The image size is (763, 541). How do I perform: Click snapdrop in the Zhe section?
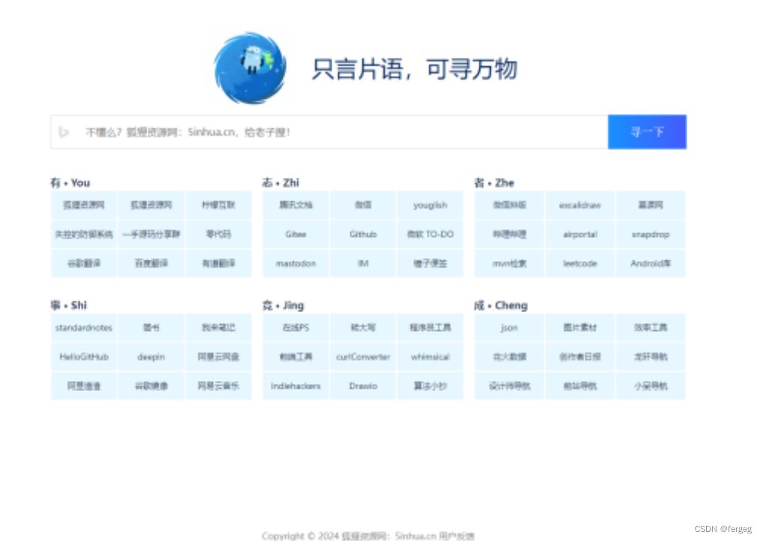(650, 234)
